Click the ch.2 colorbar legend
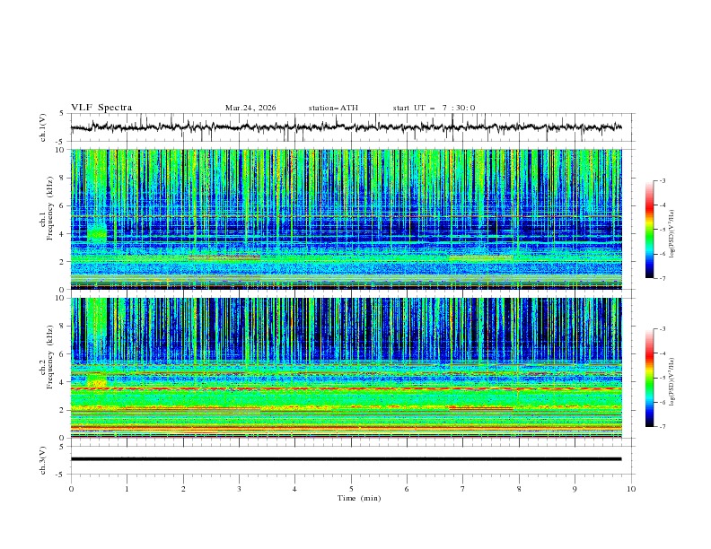Viewport: 711px width, 549px height. click(x=649, y=378)
